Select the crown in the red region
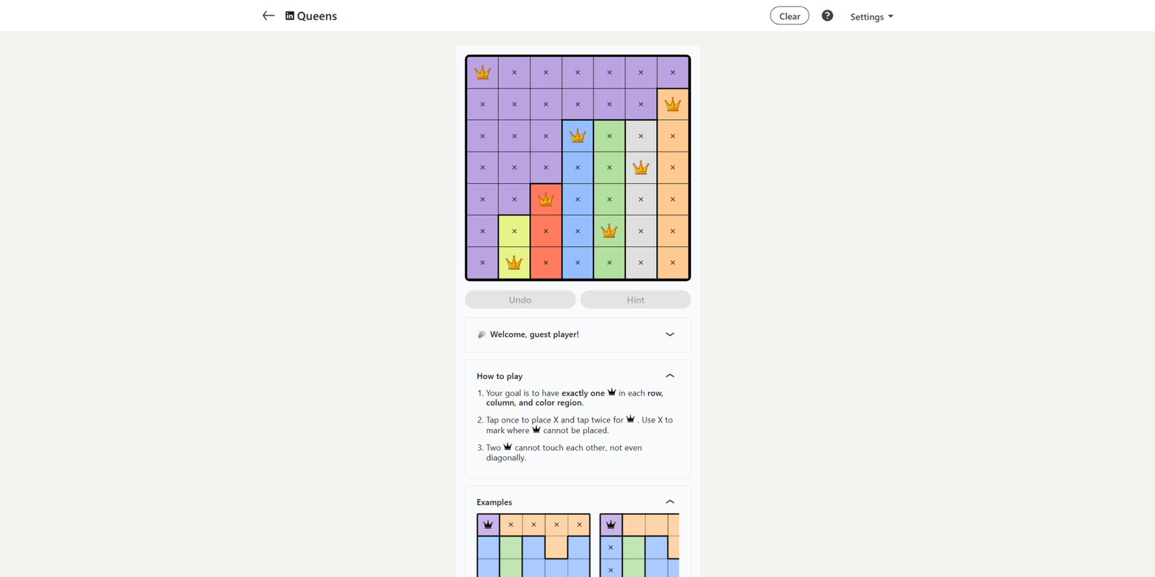 tap(546, 199)
